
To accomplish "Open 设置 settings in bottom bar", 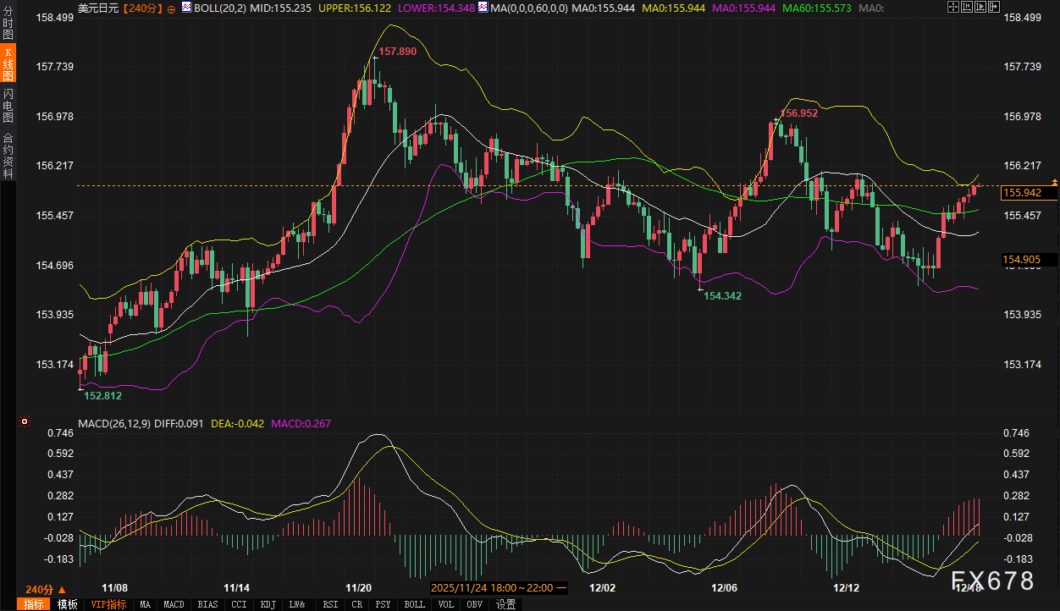I will [505, 604].
